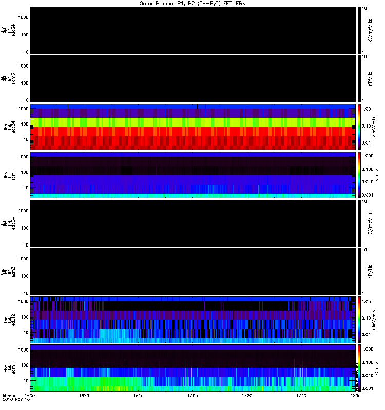Screen dimensions: 385x410
Task: Click the black colorbar of thc fff scm3
Action: tap(359, 272)
